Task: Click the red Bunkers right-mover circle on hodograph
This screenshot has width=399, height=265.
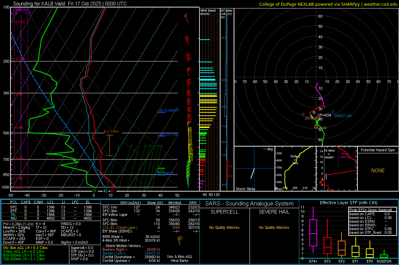Action: click(x=303, y=114)
